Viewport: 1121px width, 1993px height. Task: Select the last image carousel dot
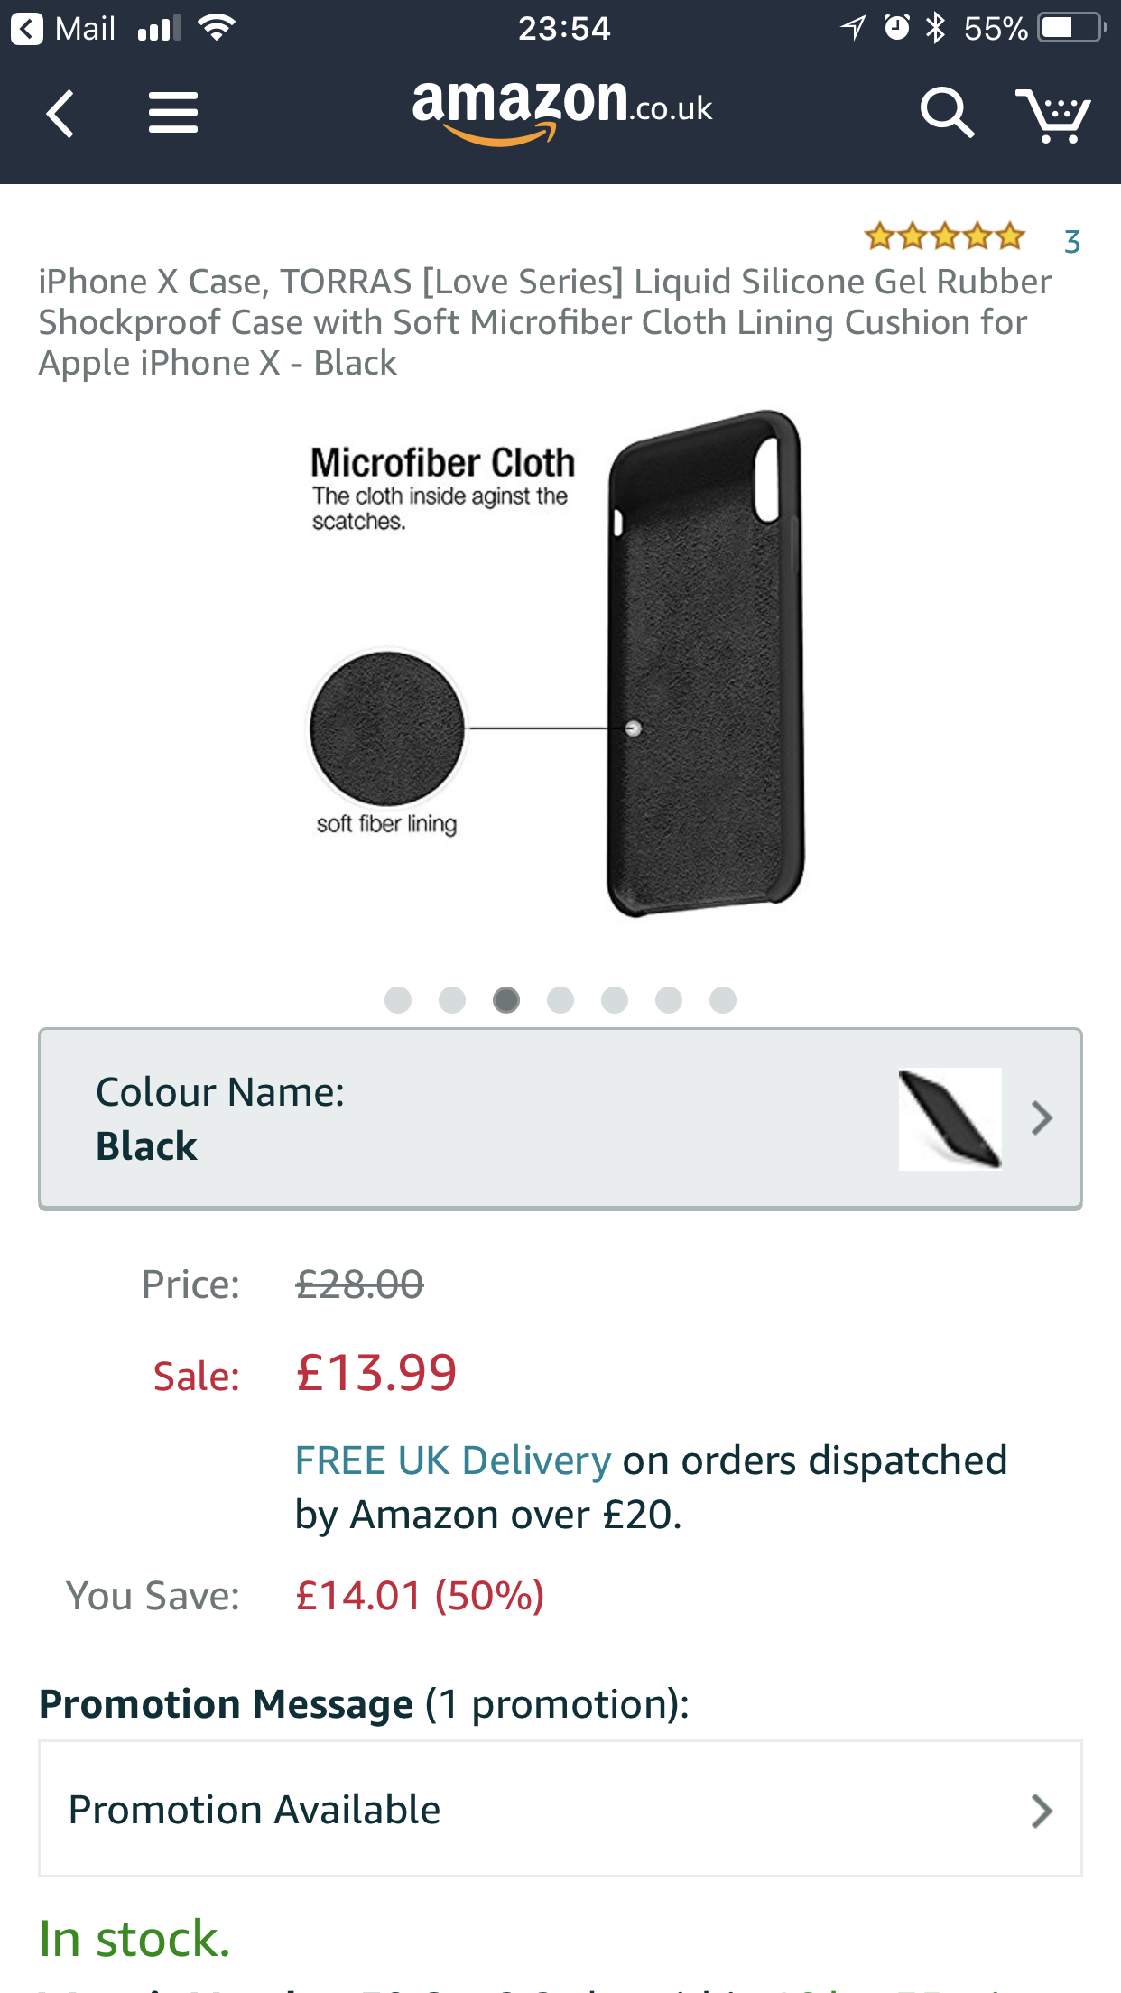[x=723, y=1000]
